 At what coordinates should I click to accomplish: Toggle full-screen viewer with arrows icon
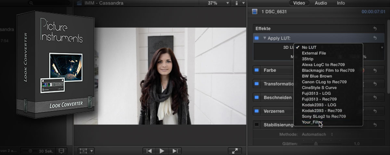click(235, 151)
